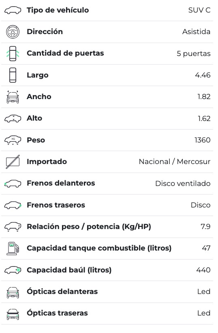Image resolution: width=218 pixels, height=333 pixels.
Task: Select the trunk capacity car icon
Action: pyautogui.click(x=13, y=270)
